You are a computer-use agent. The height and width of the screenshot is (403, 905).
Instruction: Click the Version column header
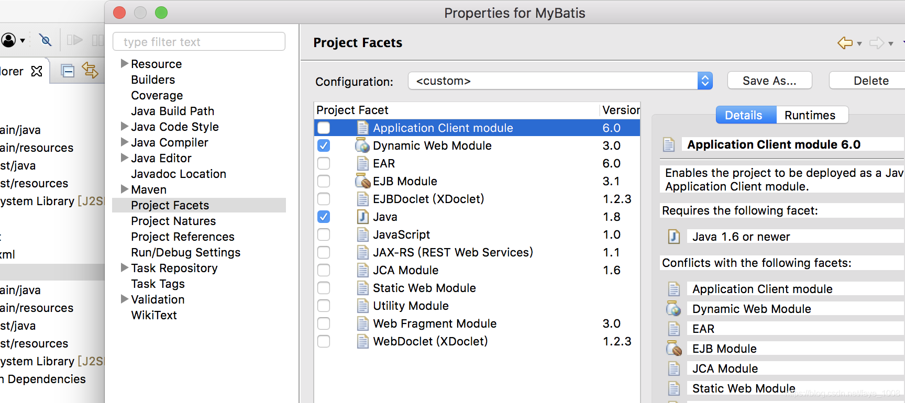621,110
